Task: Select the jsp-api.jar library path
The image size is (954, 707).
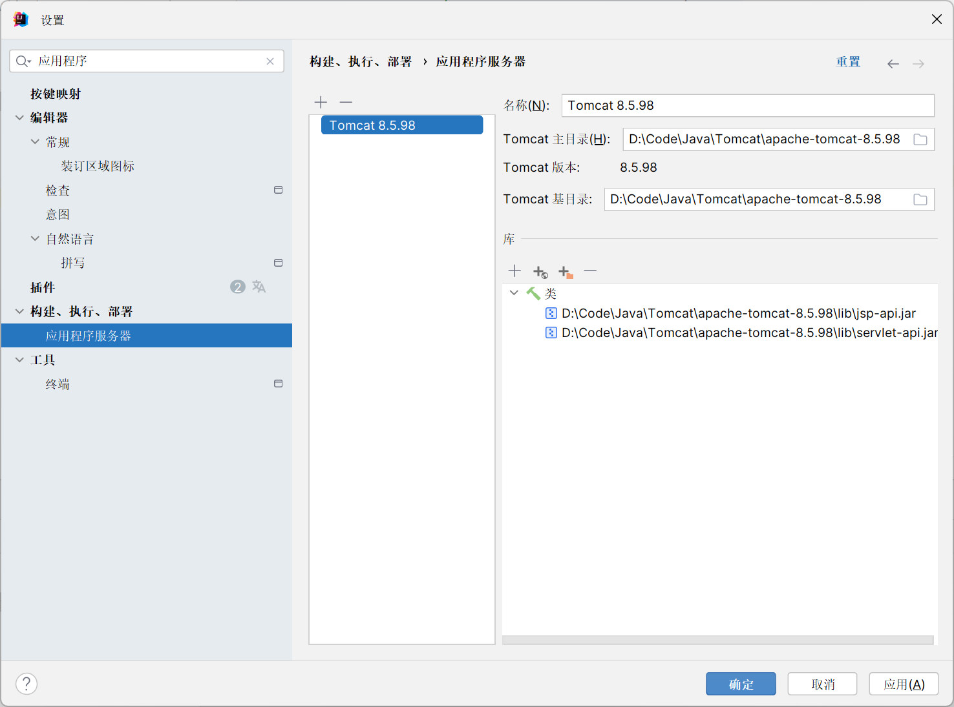Action: [x=739, y=313]
